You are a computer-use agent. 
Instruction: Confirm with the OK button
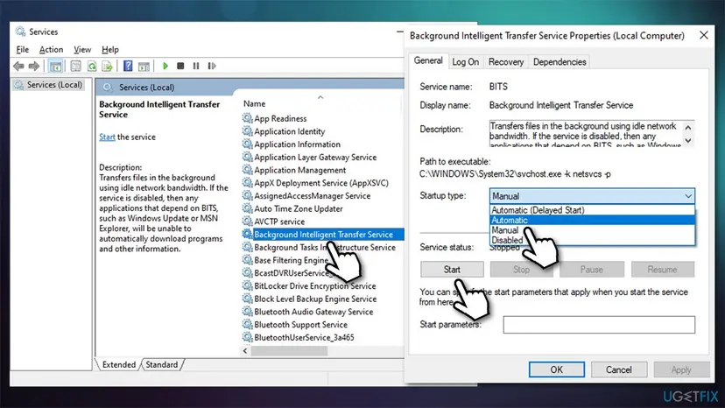tap(557, 369)
